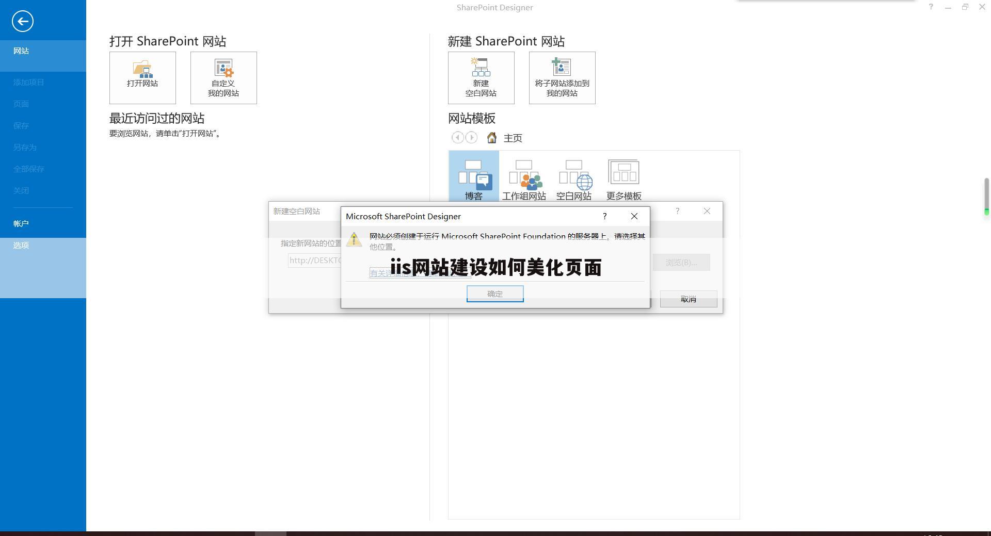Viewport: 991px width, 536px height.
Task: Click the 浏览(B)... browse button
Action: click(x=681, y=263)
